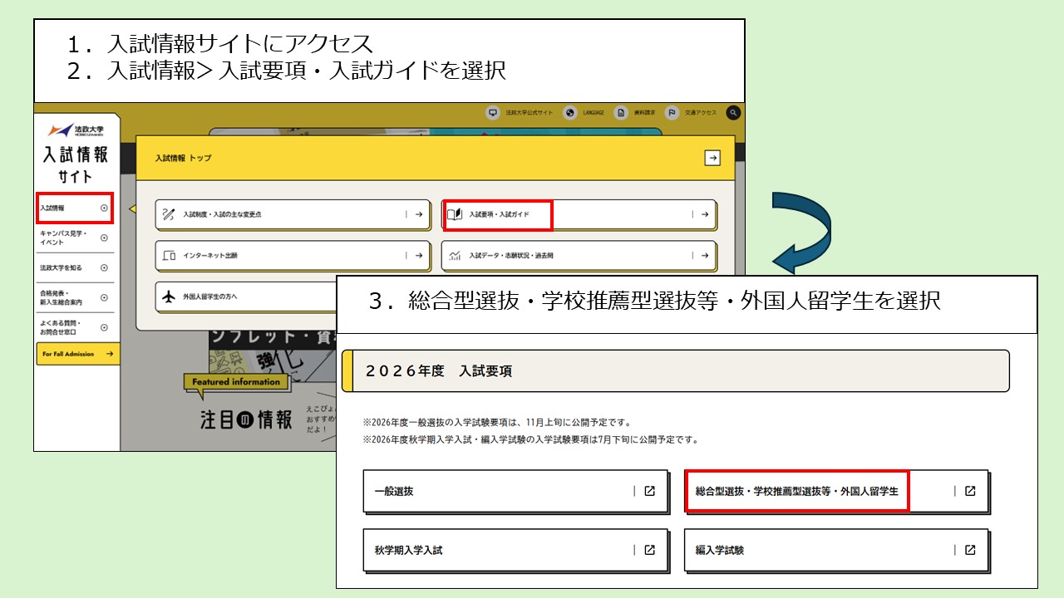Image resolution: width=1064 pixels, height=598 pixels.
Task: Click the monitor icon for 法政大学公式サイト
Action: (492, 113)
